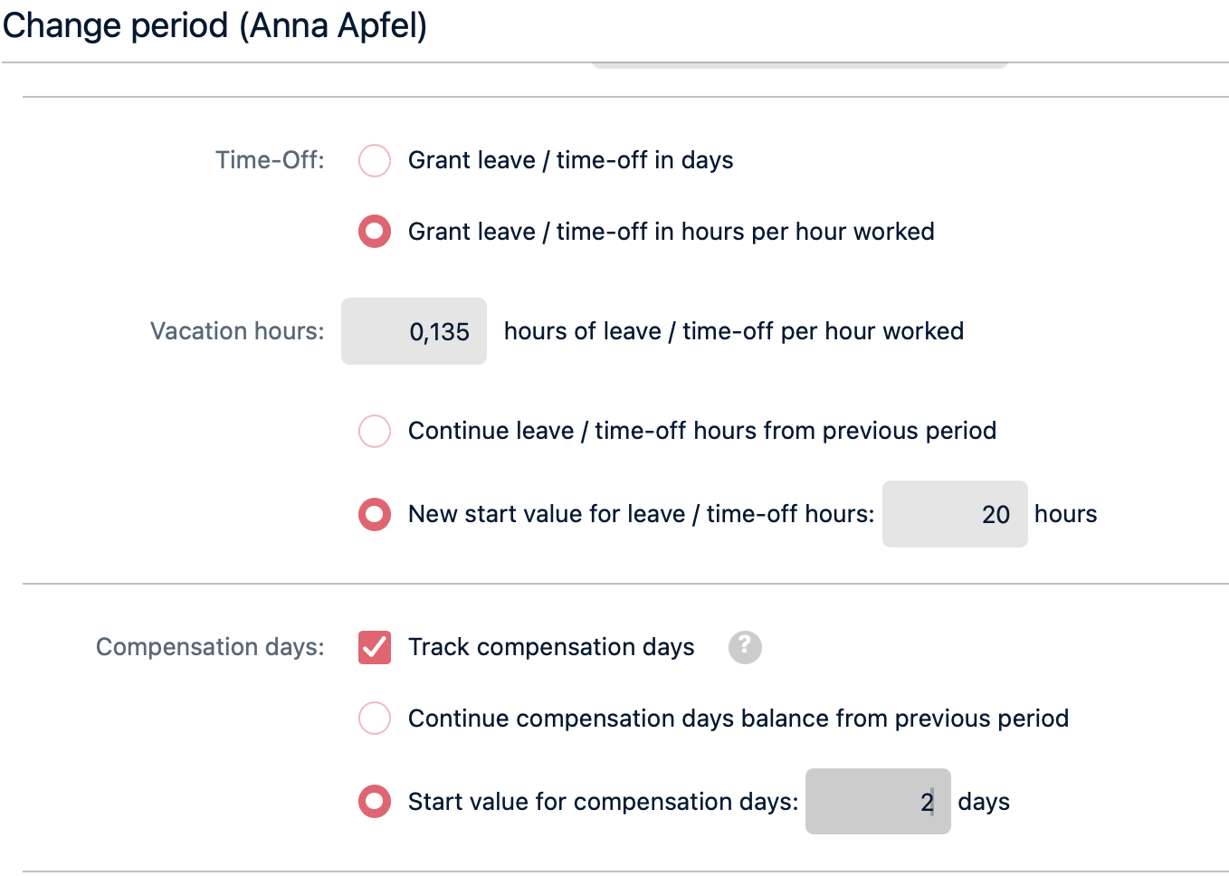1229x876 pixels.
Task: Select Grant leave / time-off in days
Action: click(x=375, y=160)
